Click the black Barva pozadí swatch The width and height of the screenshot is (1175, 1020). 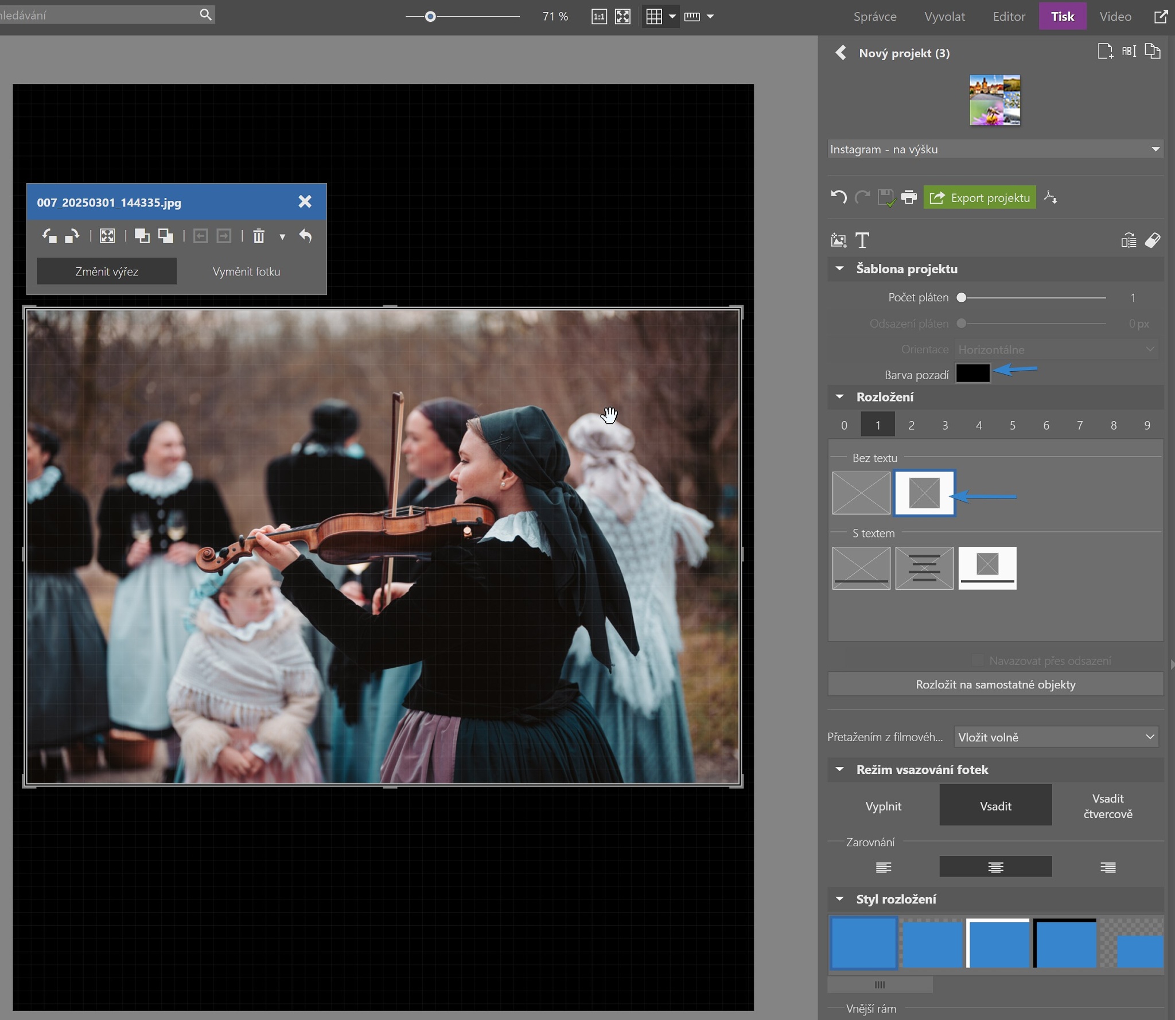click(x=972, y=373)
